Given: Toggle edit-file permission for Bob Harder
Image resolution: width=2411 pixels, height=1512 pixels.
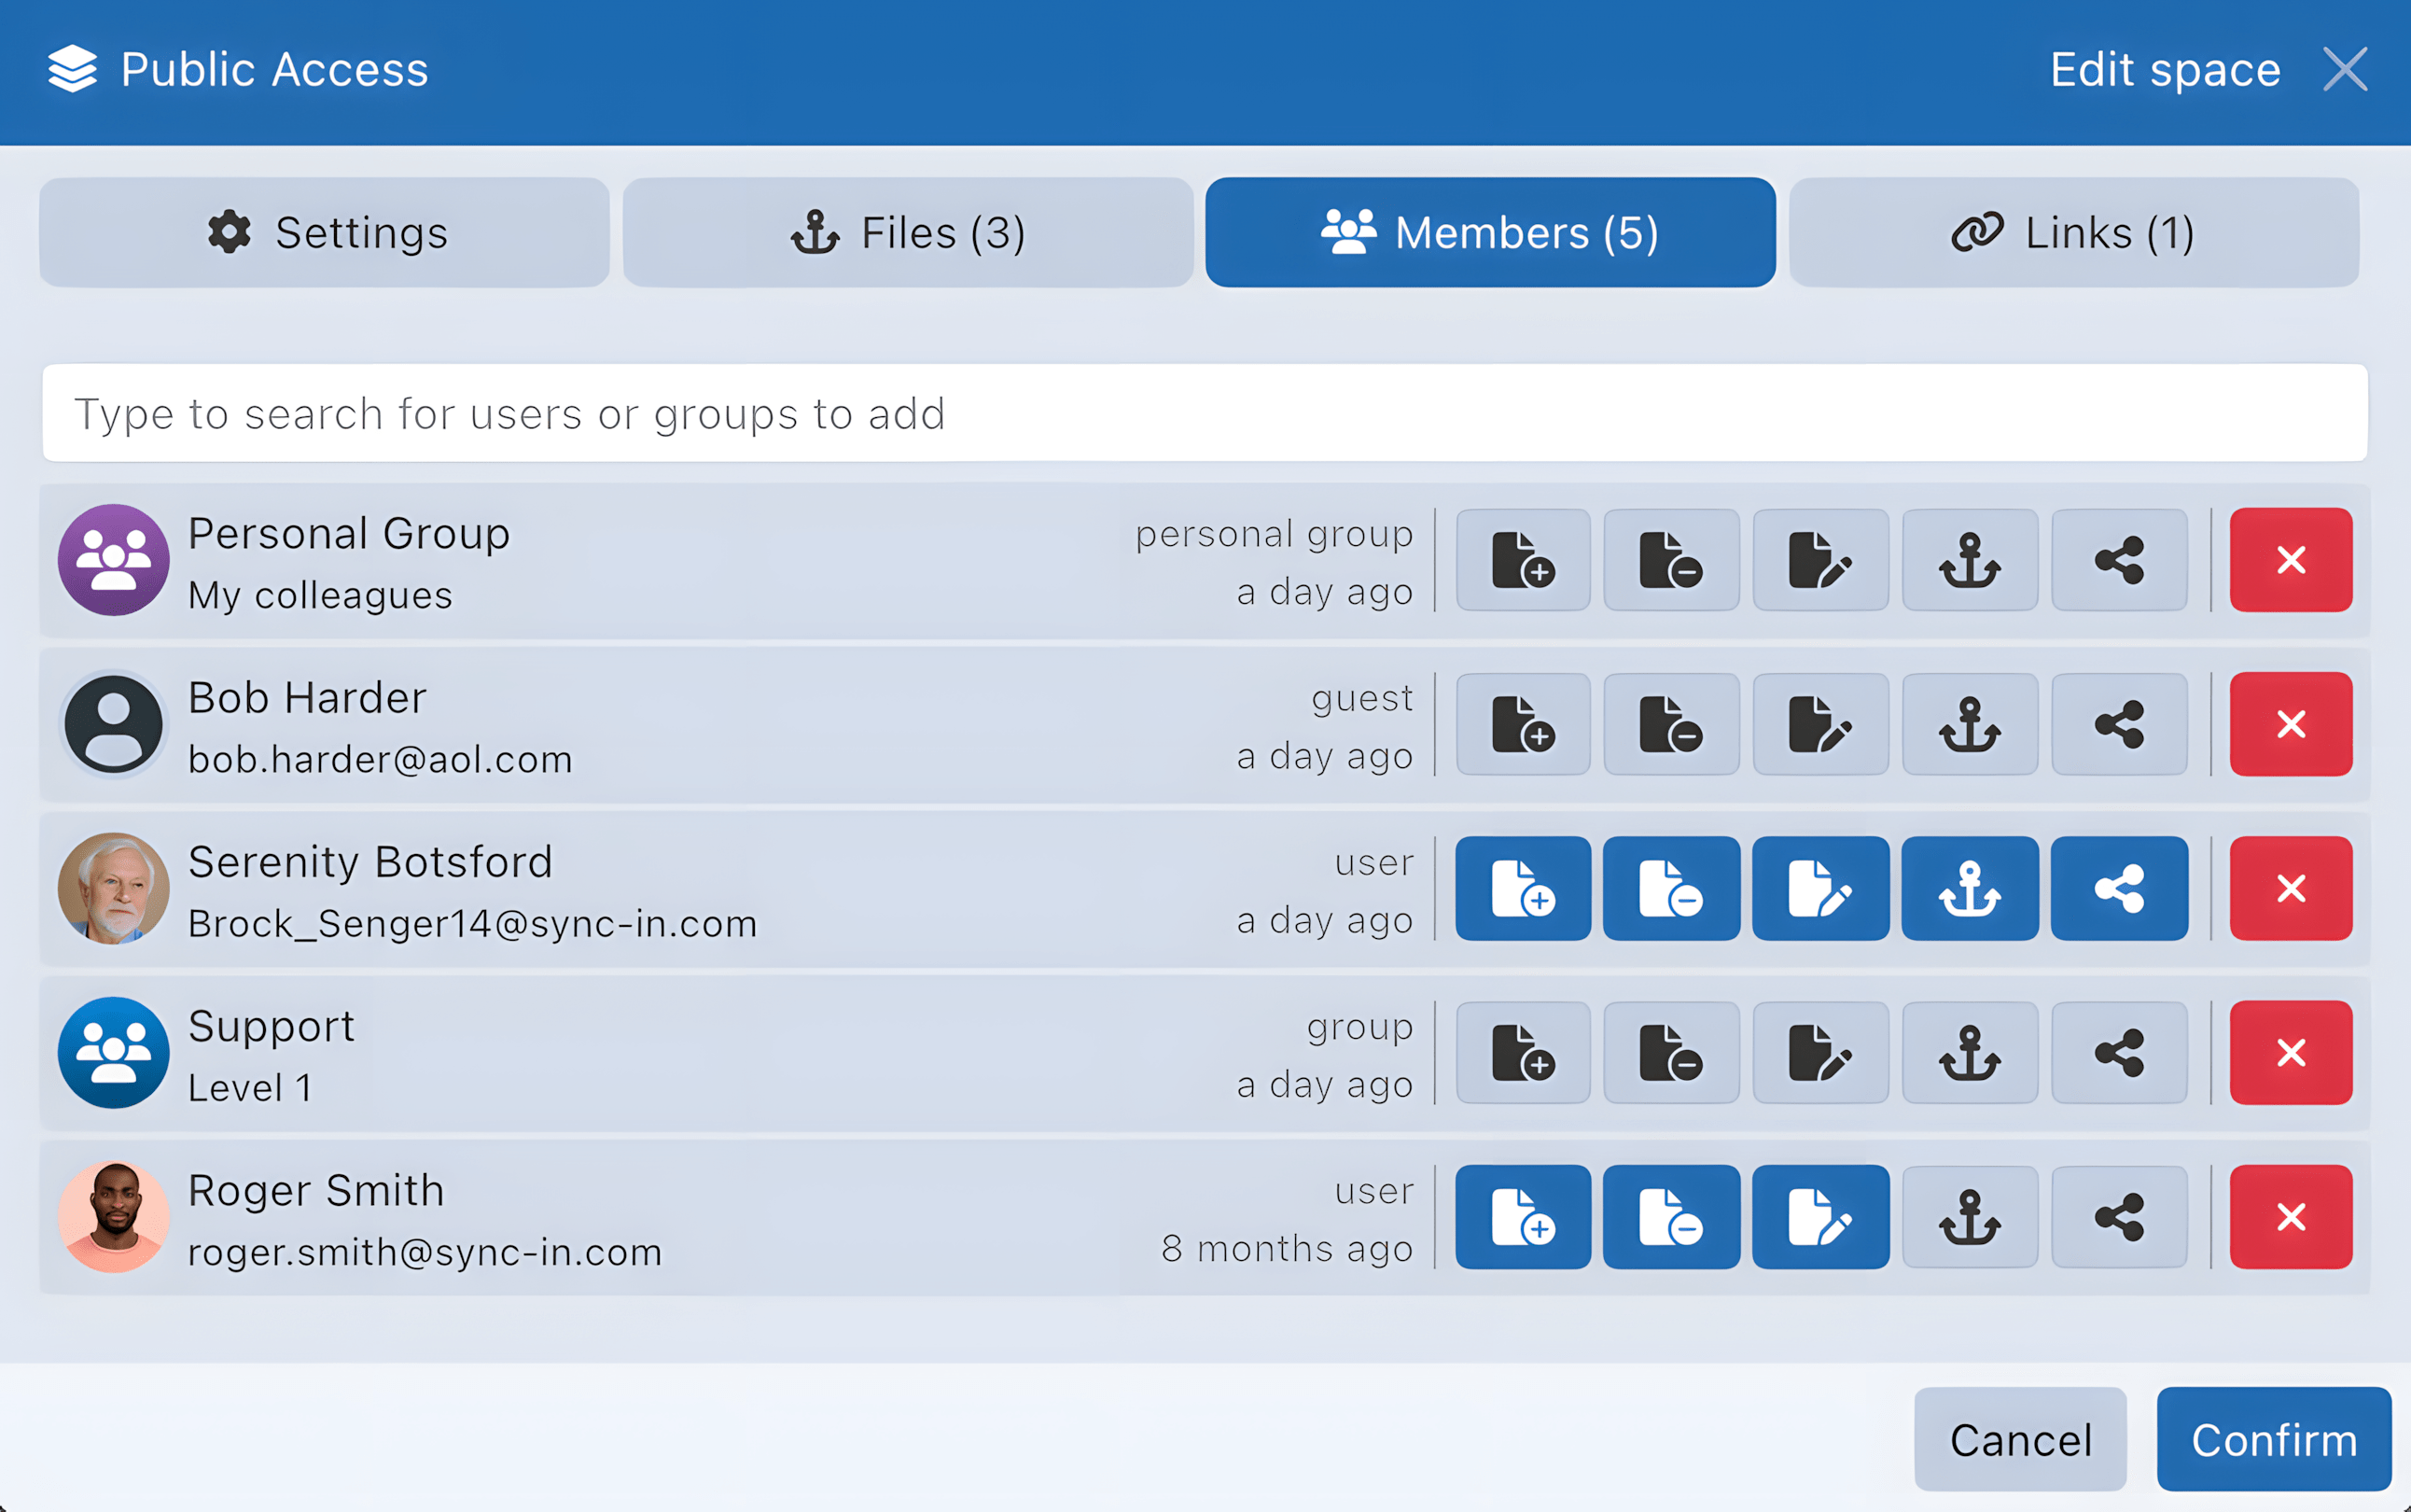Looking at the screenshot, I should (x=1819, y=724).
